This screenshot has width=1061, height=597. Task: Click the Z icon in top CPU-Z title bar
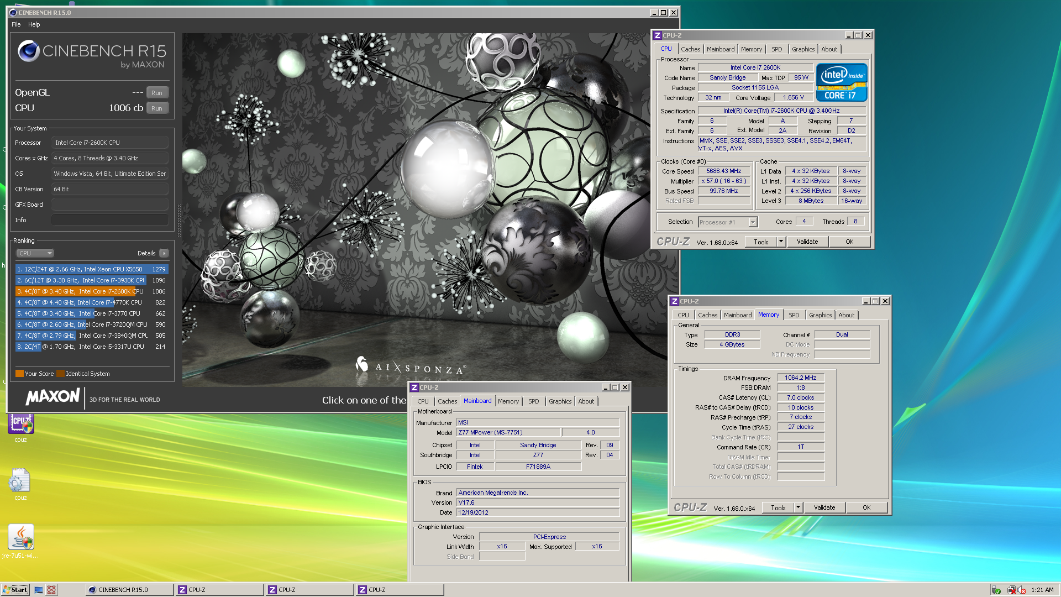tap(657, 35)
